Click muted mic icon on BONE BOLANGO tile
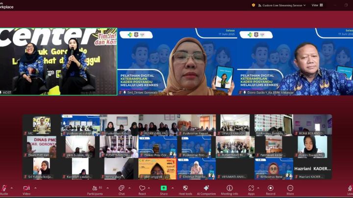Screen dimensions: 353x198 coord(297,133)
